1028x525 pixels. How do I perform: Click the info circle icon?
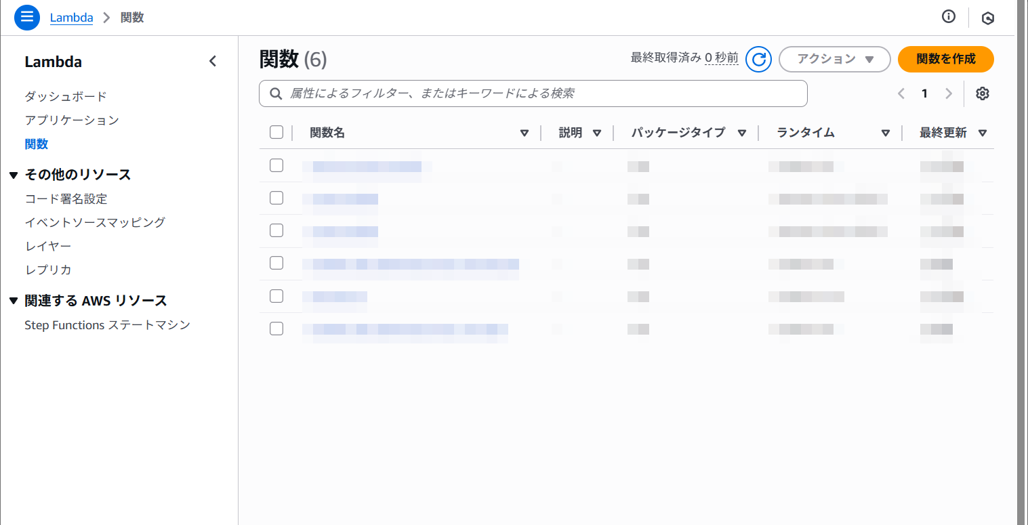tap(949, 17)
